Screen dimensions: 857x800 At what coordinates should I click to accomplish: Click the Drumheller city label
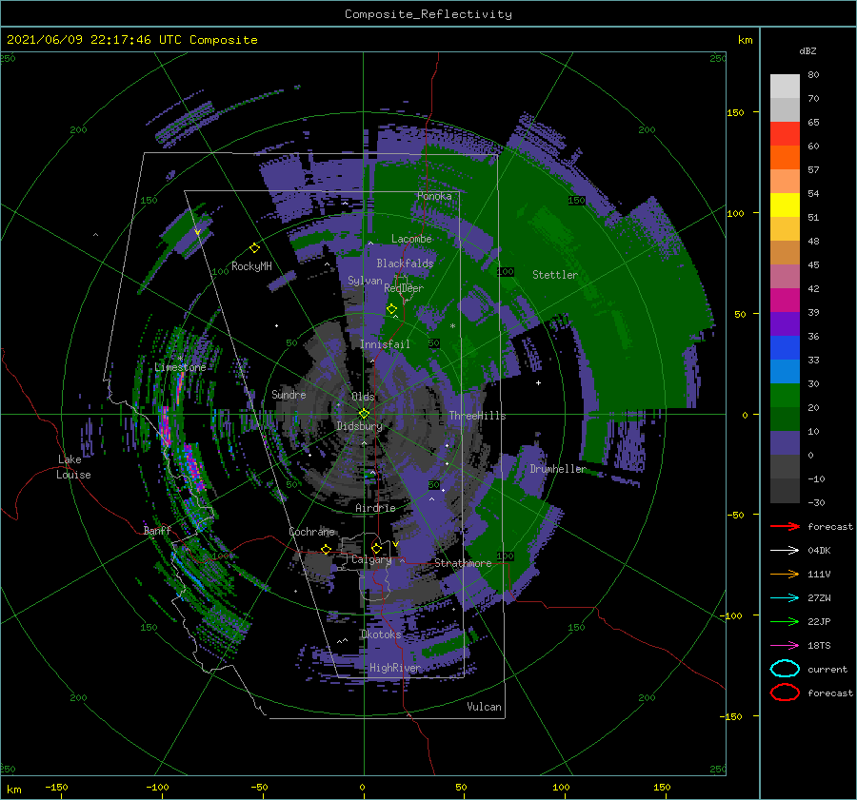click(x=558, y=469)
